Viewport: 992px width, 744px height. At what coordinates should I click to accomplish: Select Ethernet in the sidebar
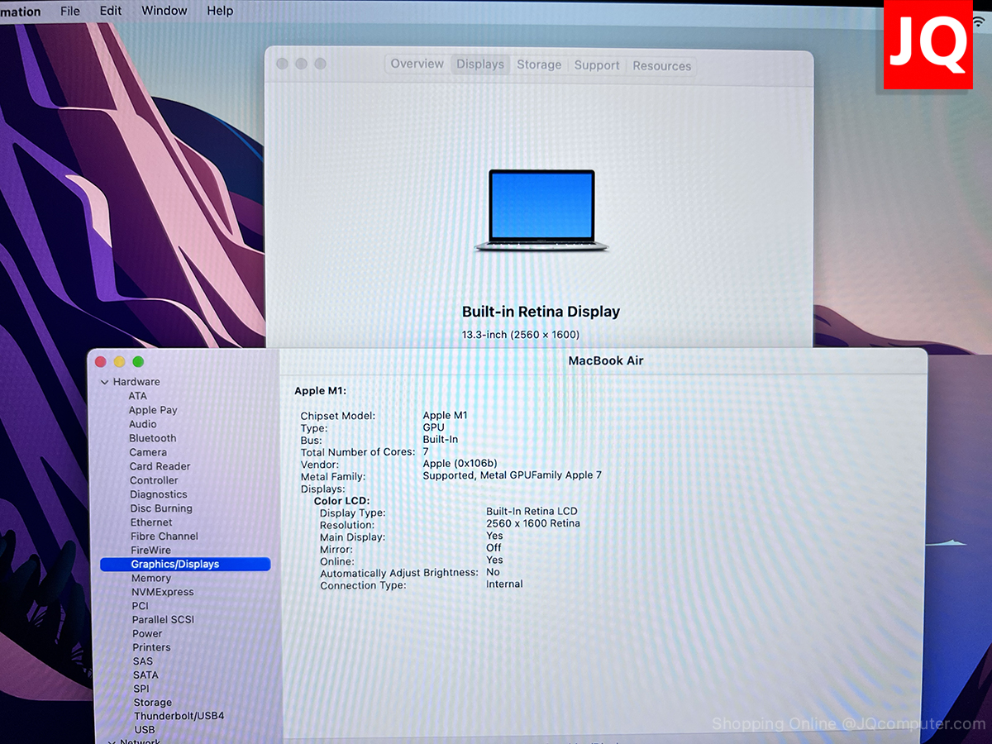pos(151,522)
